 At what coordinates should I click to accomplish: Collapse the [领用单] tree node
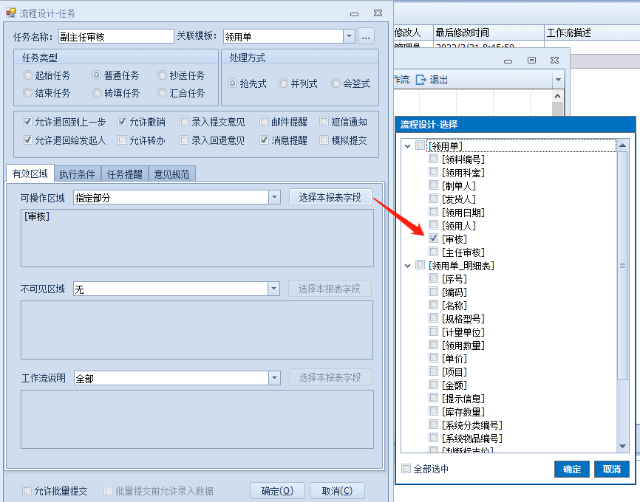click(x=407, y=146)
